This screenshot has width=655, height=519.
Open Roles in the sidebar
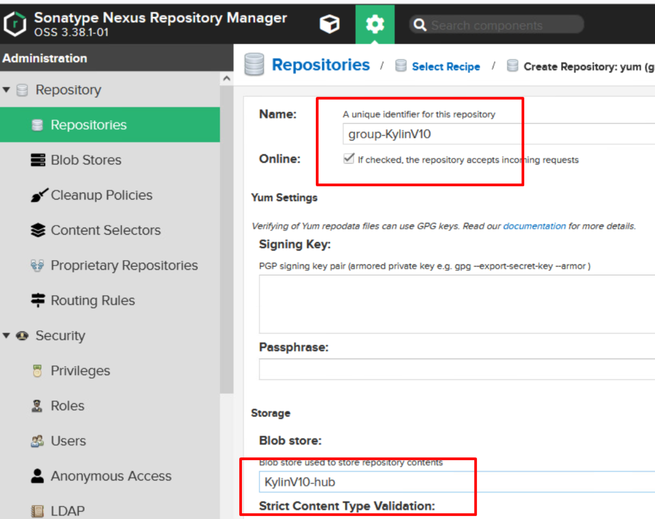click(x=67, y=406)
